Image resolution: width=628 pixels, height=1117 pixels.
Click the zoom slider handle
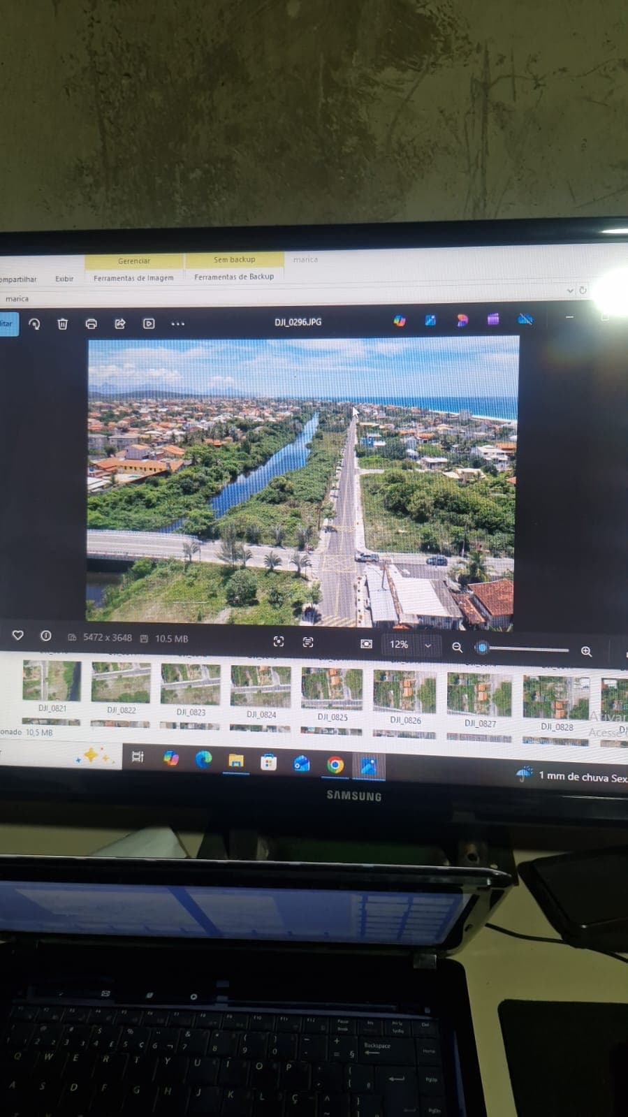[x=482, y=648]
